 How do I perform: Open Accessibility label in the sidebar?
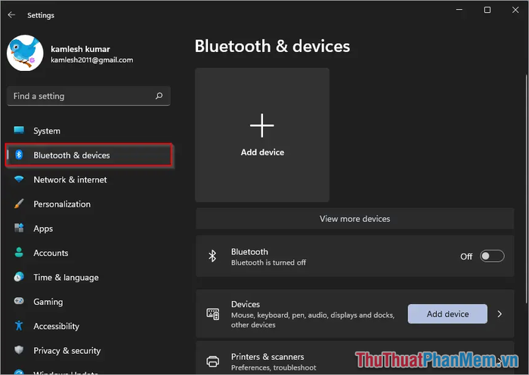point(57,326)
